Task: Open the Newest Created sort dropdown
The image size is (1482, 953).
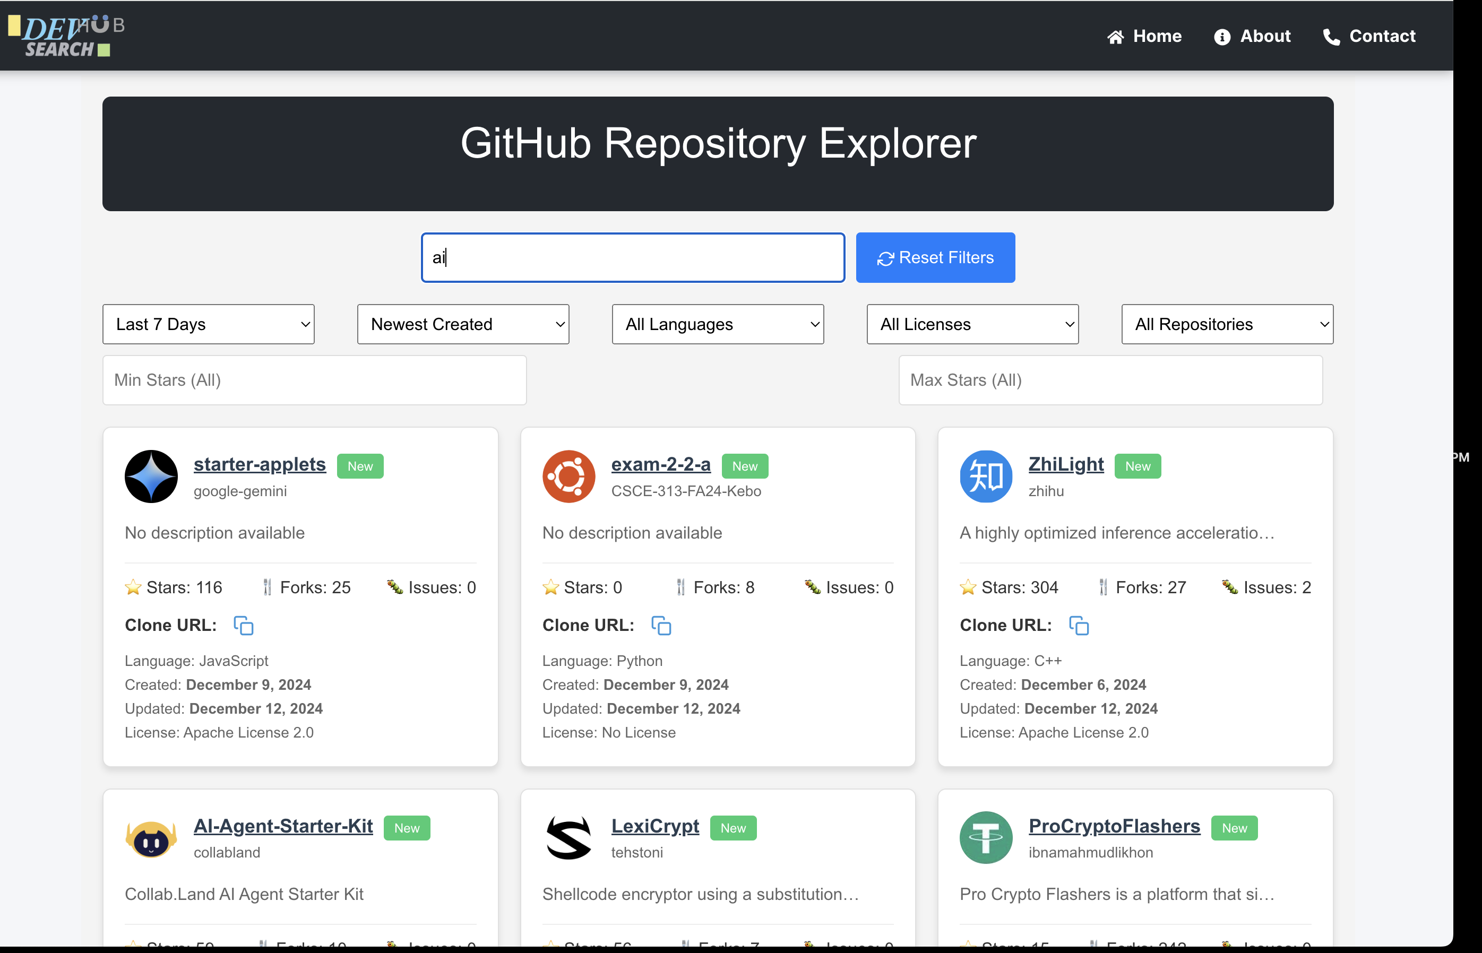Action: coord(463,324)
